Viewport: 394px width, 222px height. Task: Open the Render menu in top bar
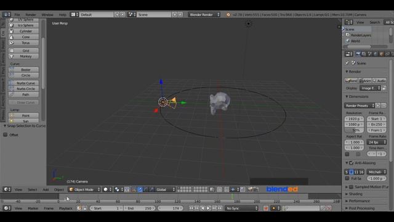tap(31, 15)
